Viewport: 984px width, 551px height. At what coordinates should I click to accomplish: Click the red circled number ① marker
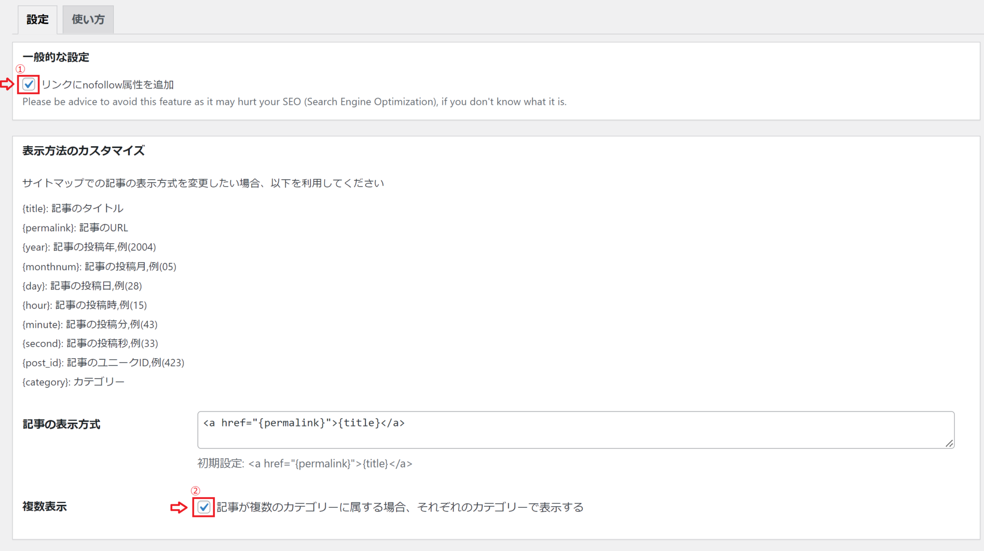[20, 69]
